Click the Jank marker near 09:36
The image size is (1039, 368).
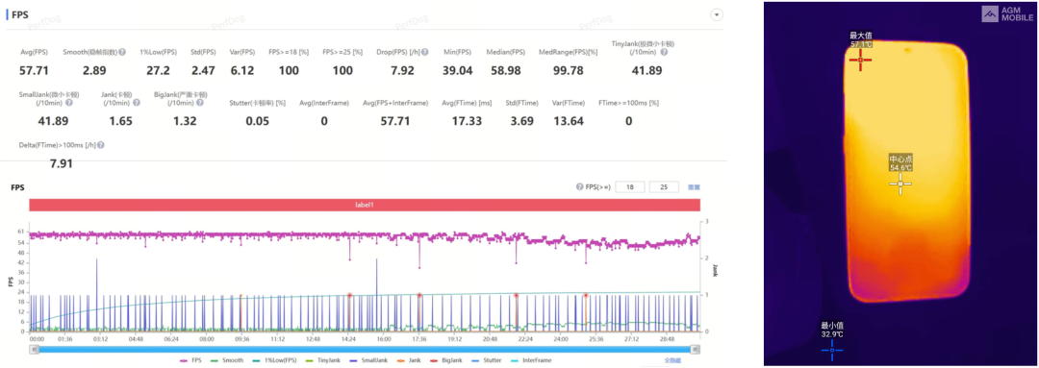(x=241, y=296)
